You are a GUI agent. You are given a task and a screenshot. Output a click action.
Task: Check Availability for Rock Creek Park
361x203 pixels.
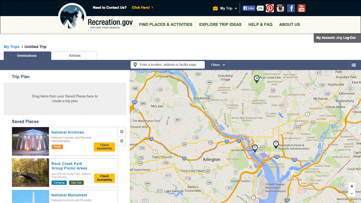pos(104,178)
